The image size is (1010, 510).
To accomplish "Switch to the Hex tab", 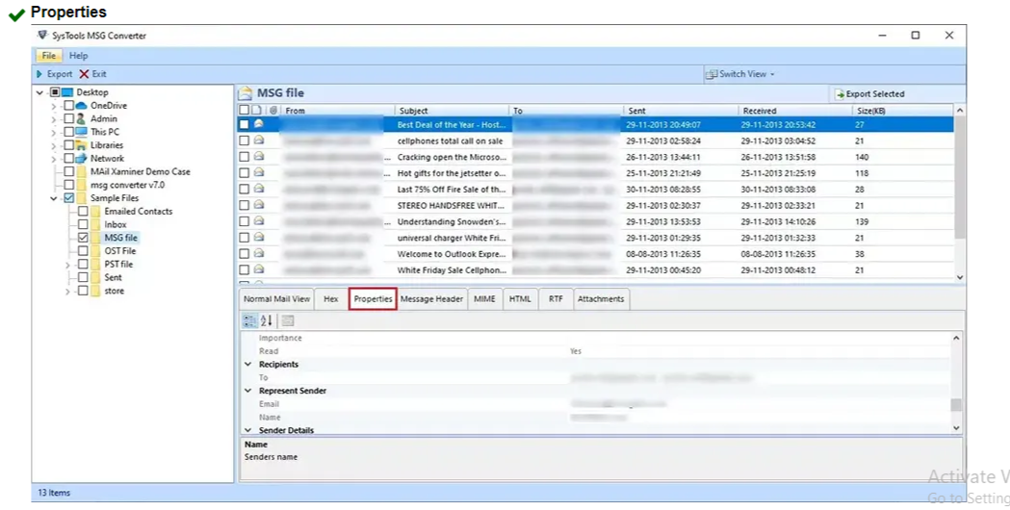I will (331, 299).
